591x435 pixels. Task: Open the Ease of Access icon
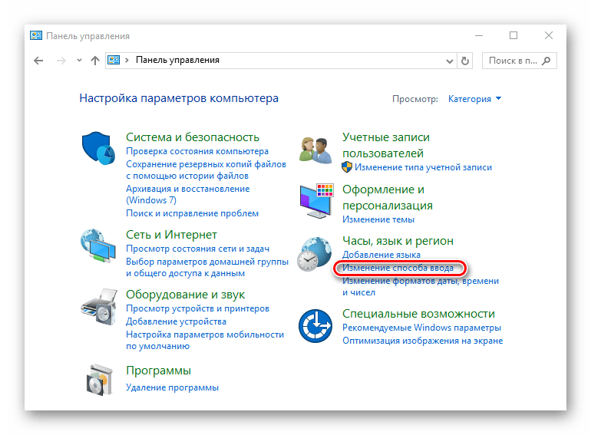click(x=315, y=326)
